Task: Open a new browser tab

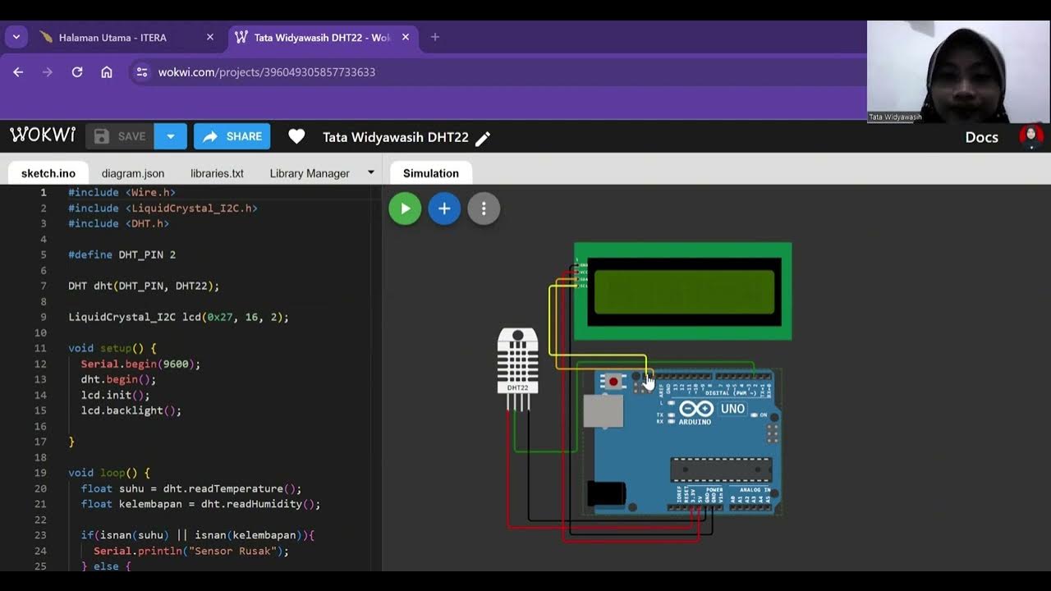Action: click(435, 37)
